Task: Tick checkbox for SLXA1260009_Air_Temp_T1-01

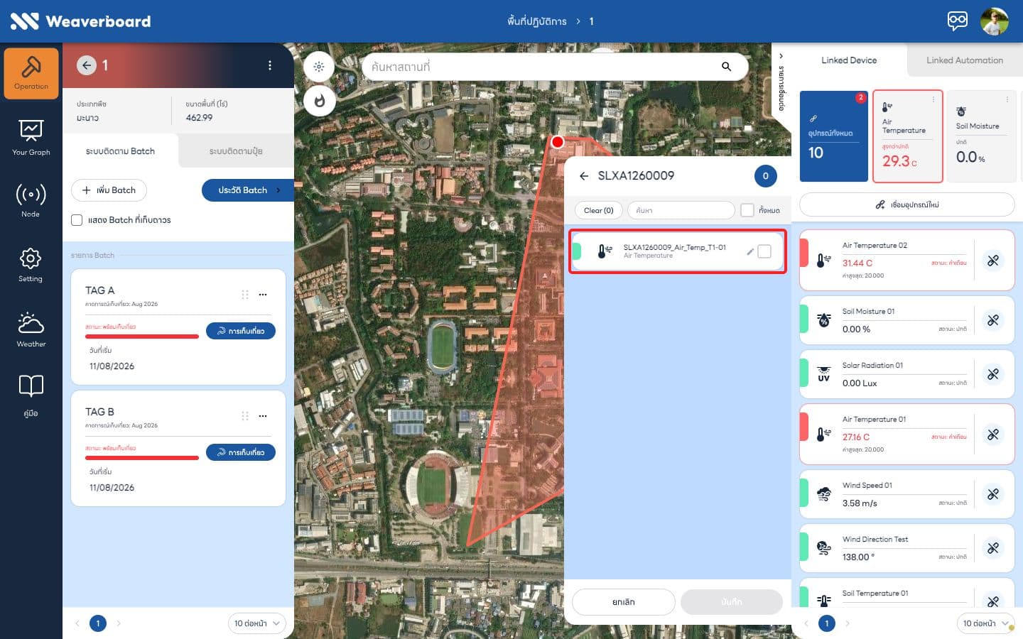Action: 764,251
